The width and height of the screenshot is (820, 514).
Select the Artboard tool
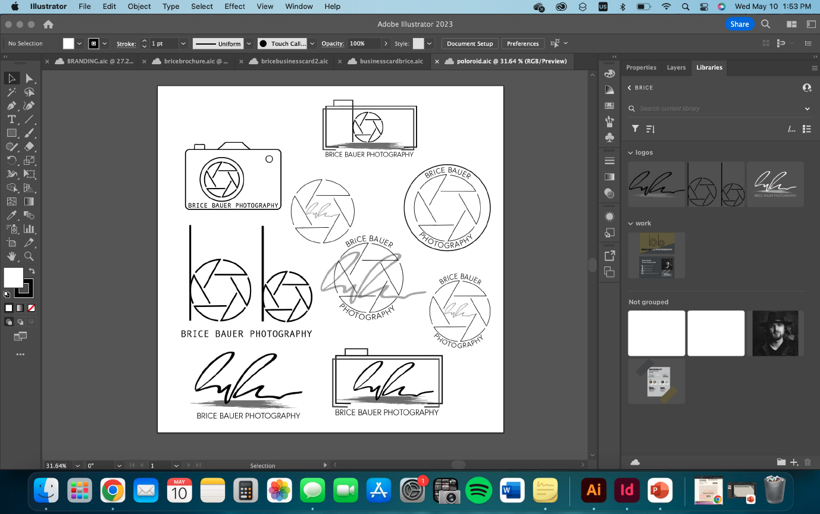click(x=11, y=243)
